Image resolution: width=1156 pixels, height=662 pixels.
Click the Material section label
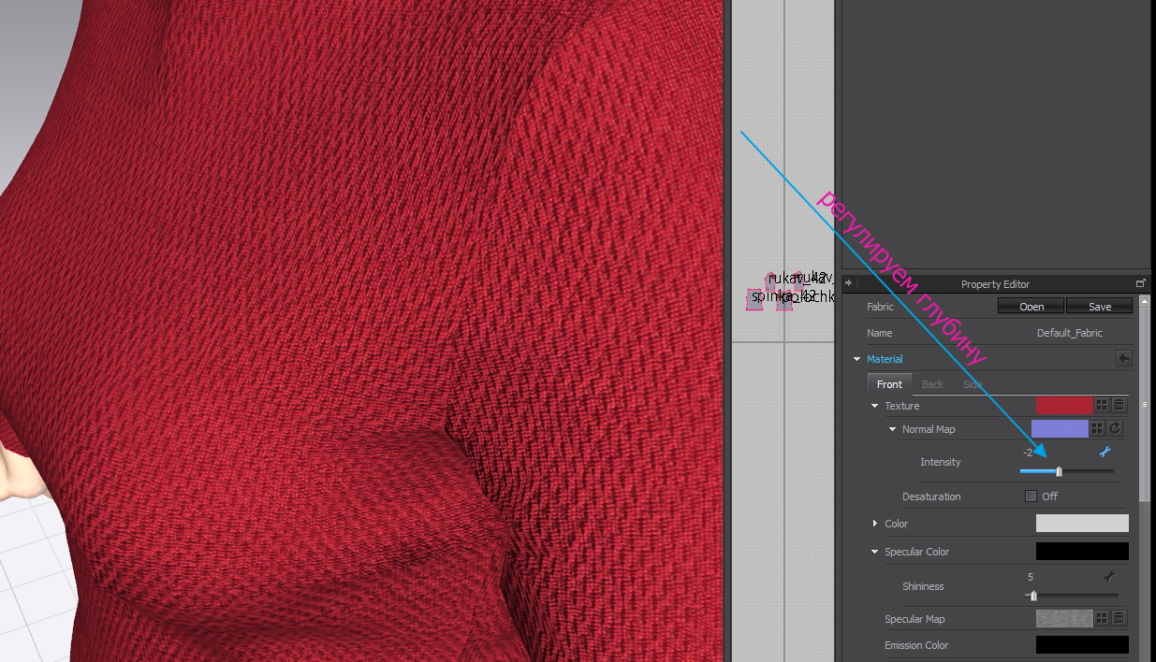[x=885, y=359]
